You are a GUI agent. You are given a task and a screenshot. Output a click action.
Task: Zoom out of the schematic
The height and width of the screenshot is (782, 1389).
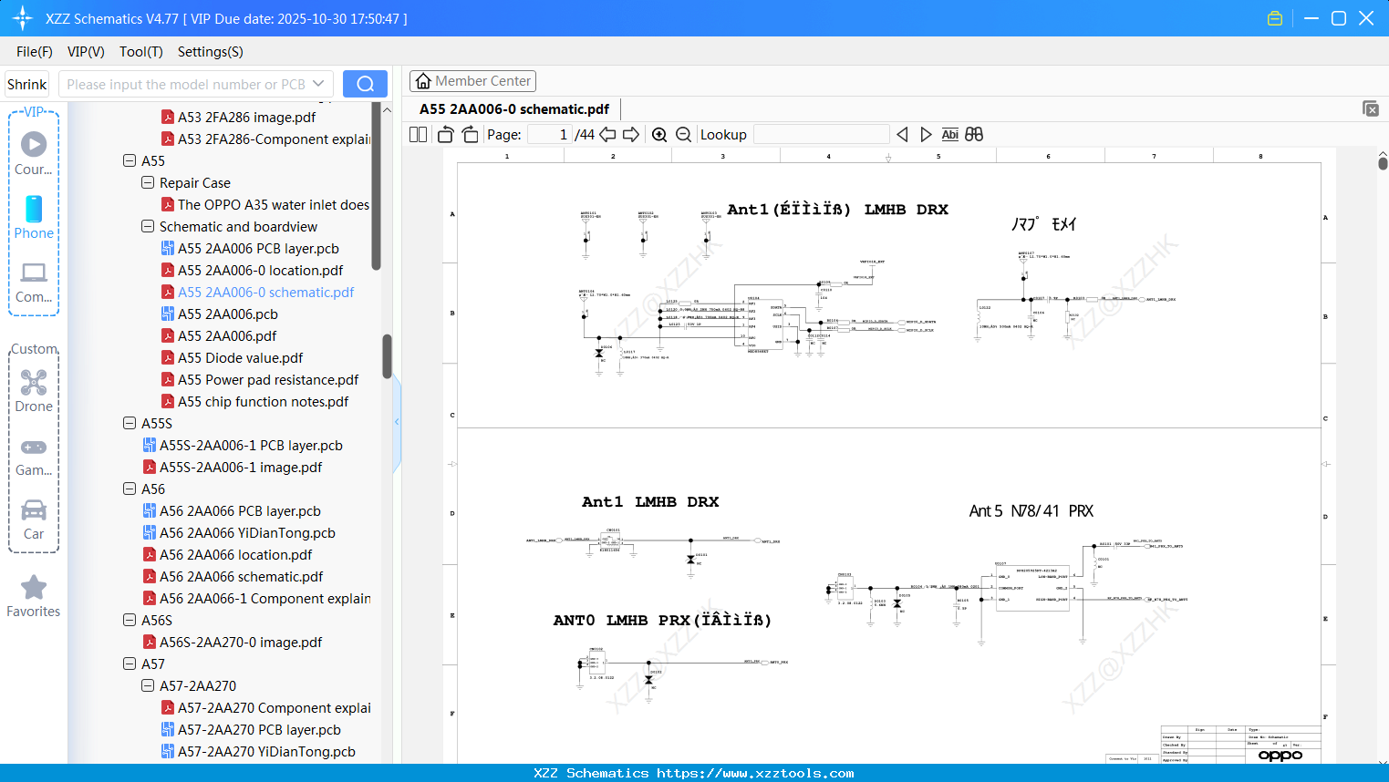tap(683, 135)
